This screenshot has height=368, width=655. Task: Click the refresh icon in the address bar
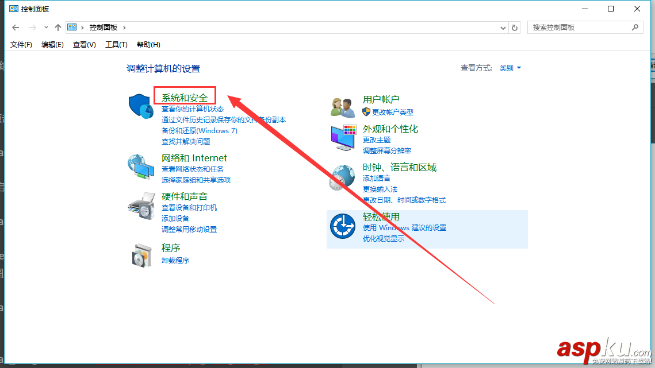point(514,27)
